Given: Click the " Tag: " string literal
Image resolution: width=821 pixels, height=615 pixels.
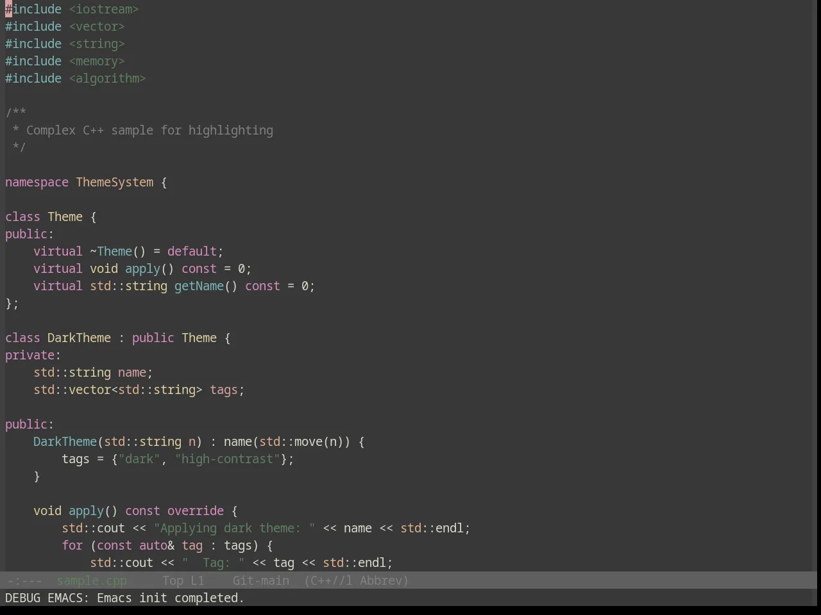Looking at the screenshot, I should pyautogui.click(x=213, y=562).
